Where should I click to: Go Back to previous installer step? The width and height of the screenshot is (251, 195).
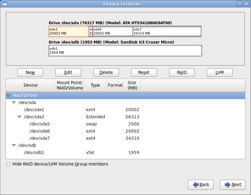[x=201, y=184]
